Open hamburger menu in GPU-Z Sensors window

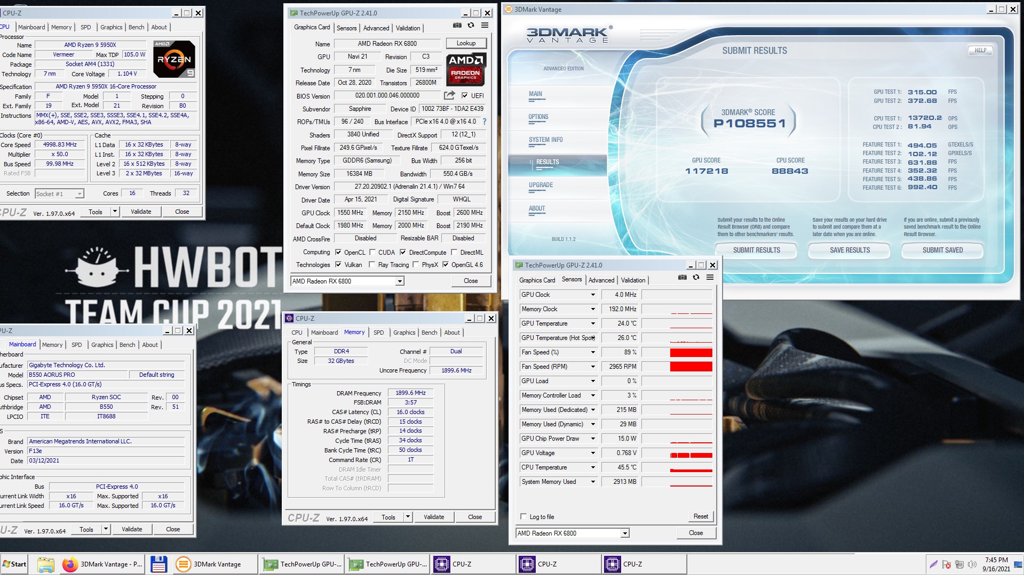(x=710, y=277)
